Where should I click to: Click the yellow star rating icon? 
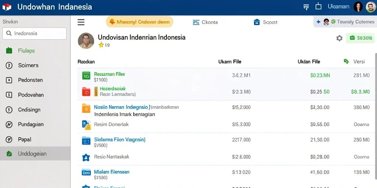[x=101, y=45]
